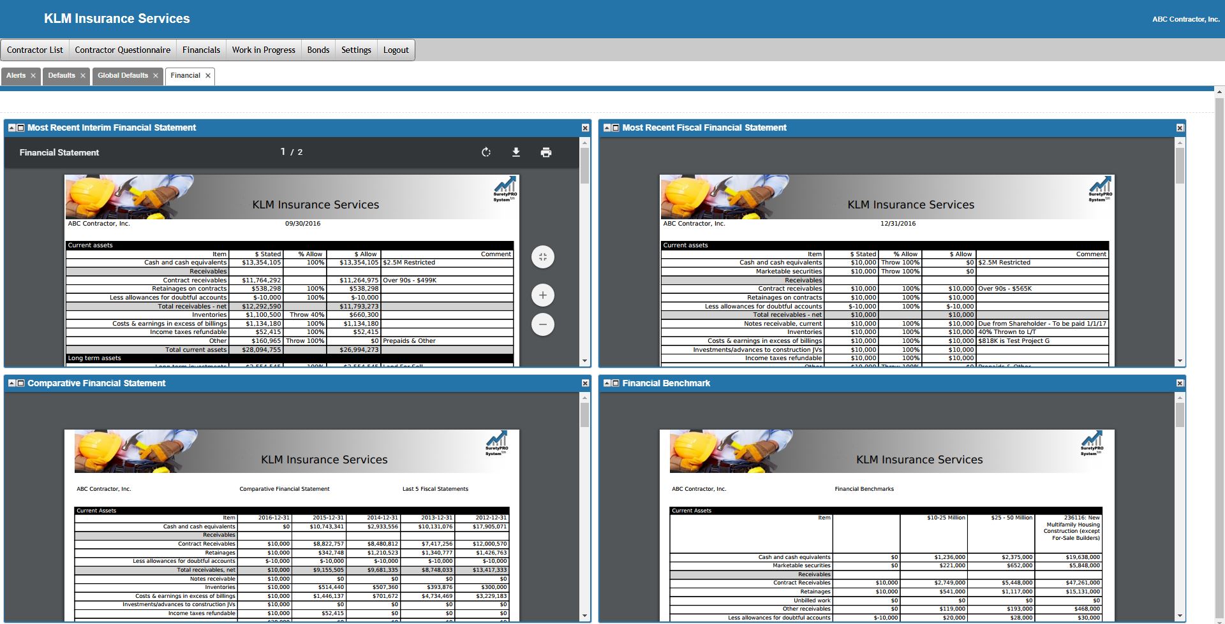
Task: Click the fit-to-page button in PDF viewer
Action: (543, 257)
